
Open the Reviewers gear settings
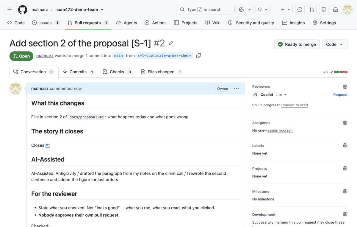[345, 87]
